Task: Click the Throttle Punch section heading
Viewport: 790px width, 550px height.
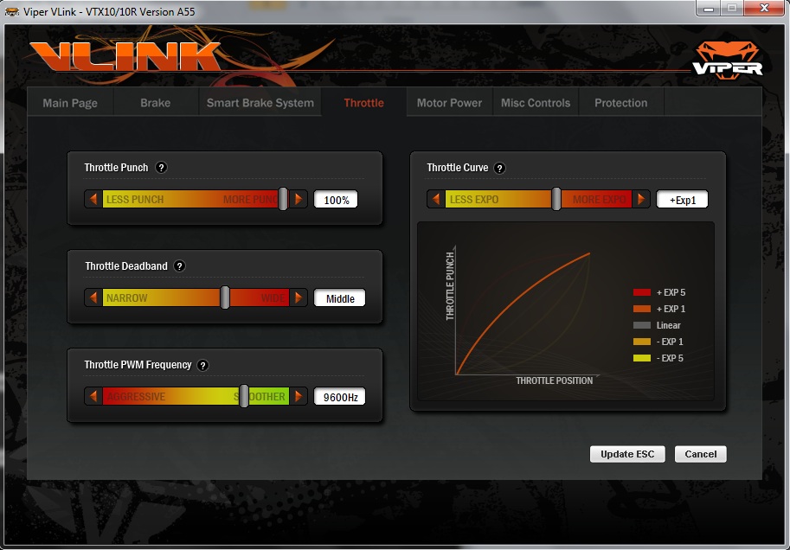Action: (117, 168)
